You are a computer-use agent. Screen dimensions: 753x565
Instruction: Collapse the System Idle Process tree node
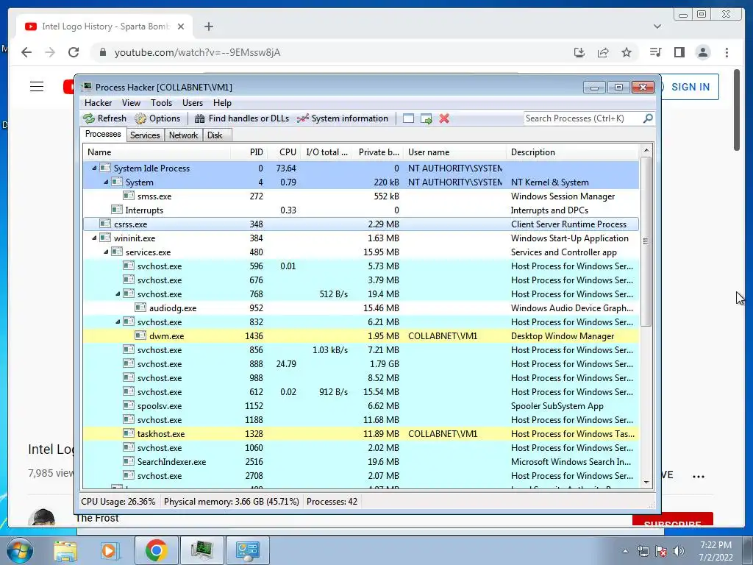(94, 168)
